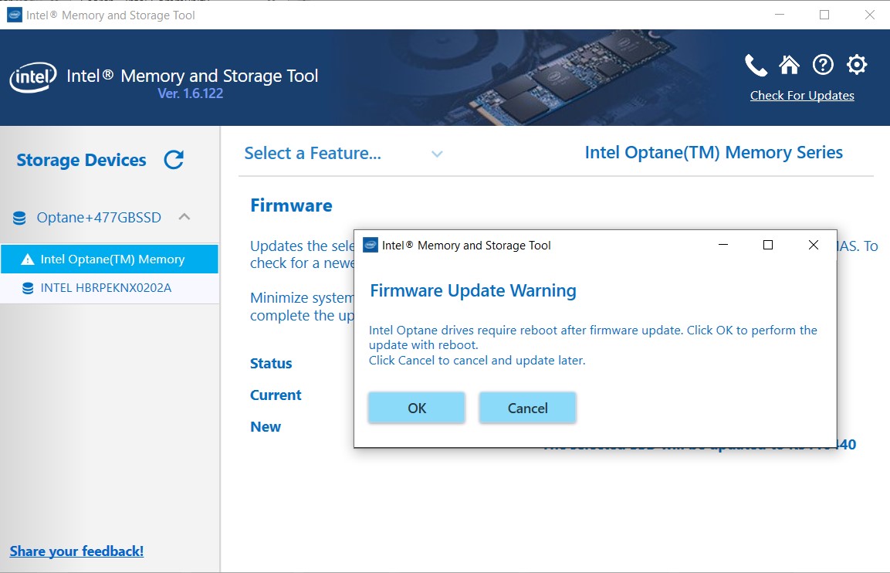Open the Share your feedback link
This screenshot has width=890, height=573.
tap(76, 551)
